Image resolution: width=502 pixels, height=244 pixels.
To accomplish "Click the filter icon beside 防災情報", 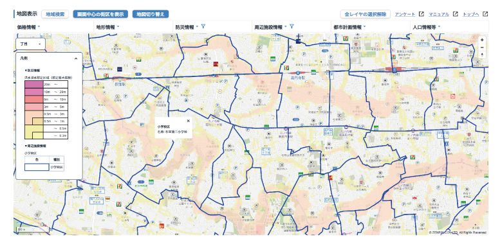I will [203, 27].
